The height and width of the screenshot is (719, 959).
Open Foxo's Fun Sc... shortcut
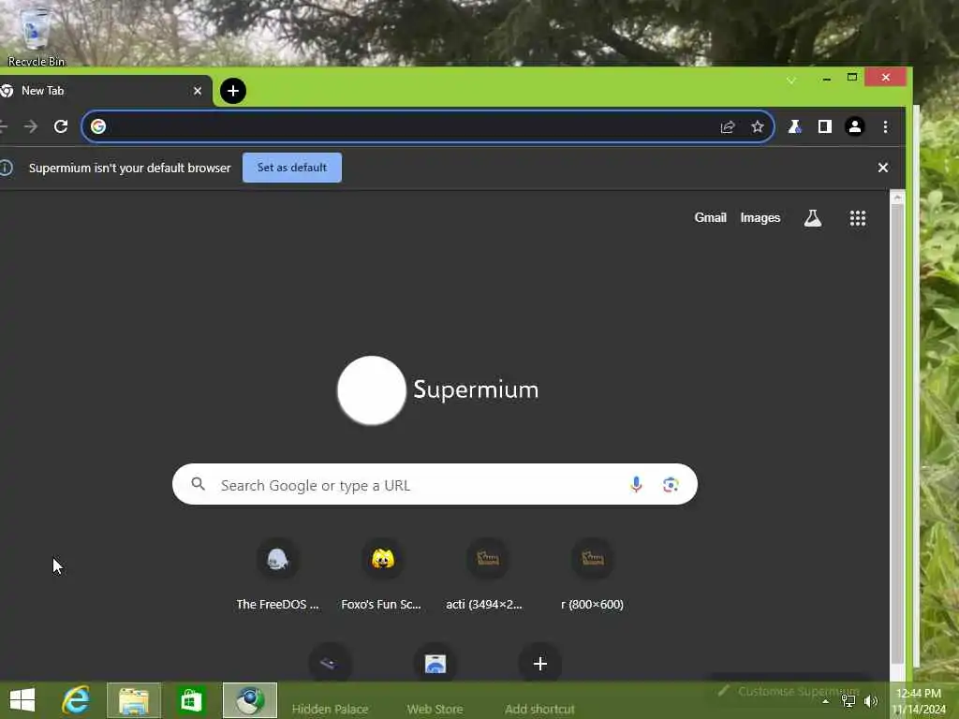click(x=382, y=574)
